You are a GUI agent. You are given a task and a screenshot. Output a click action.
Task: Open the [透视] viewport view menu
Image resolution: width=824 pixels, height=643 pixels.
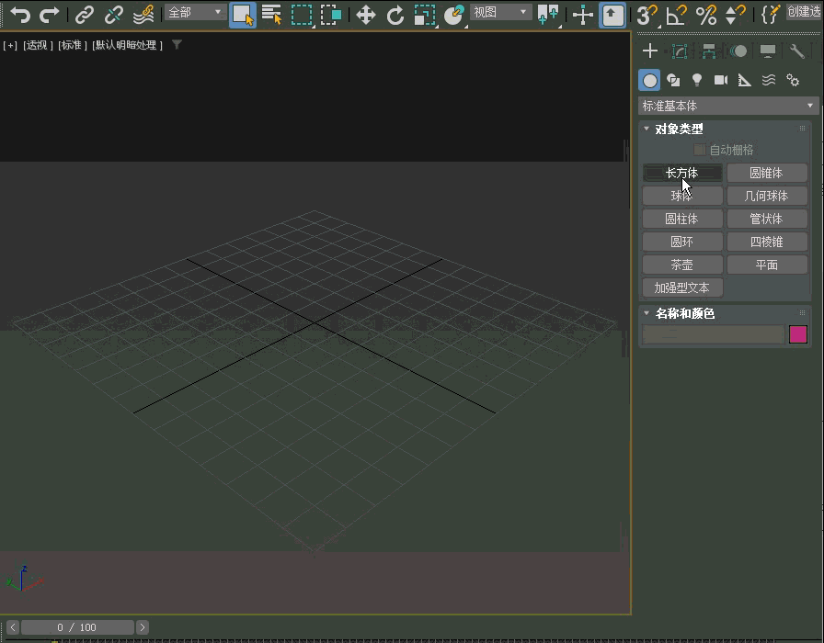click(x=38, y=46)
